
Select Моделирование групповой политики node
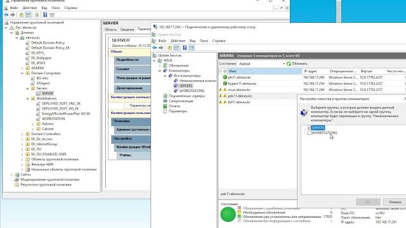pyautogui.click(x=49, y=180)
